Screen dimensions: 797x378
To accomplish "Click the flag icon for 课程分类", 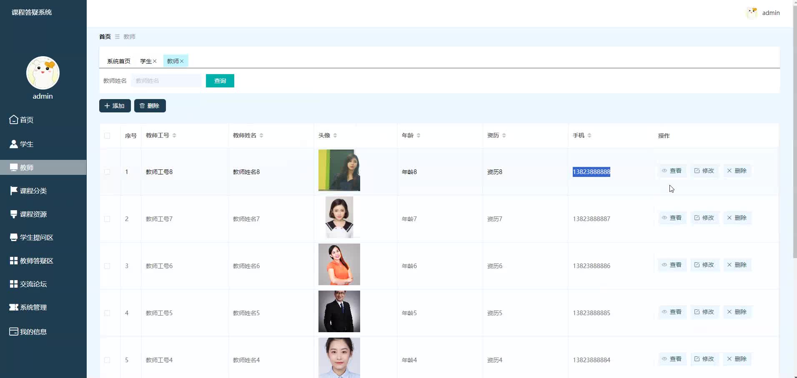I will [x=14, y=191].
